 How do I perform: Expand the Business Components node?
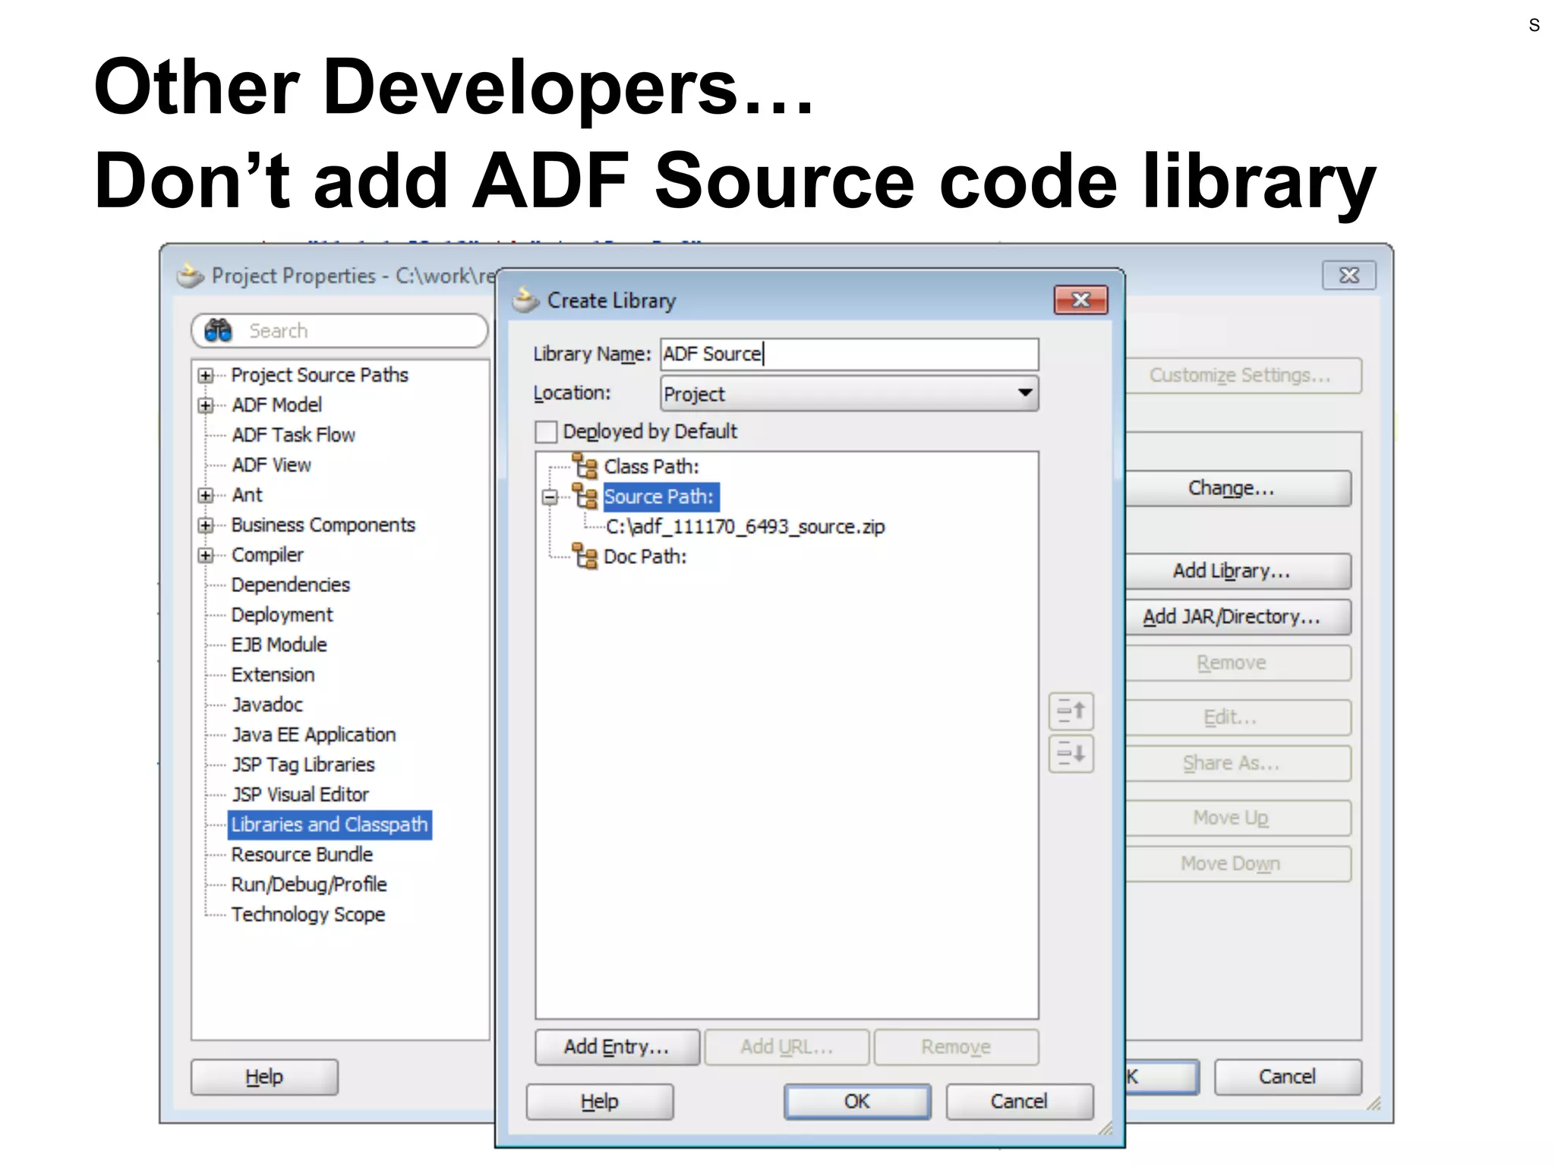pos(205,525)
